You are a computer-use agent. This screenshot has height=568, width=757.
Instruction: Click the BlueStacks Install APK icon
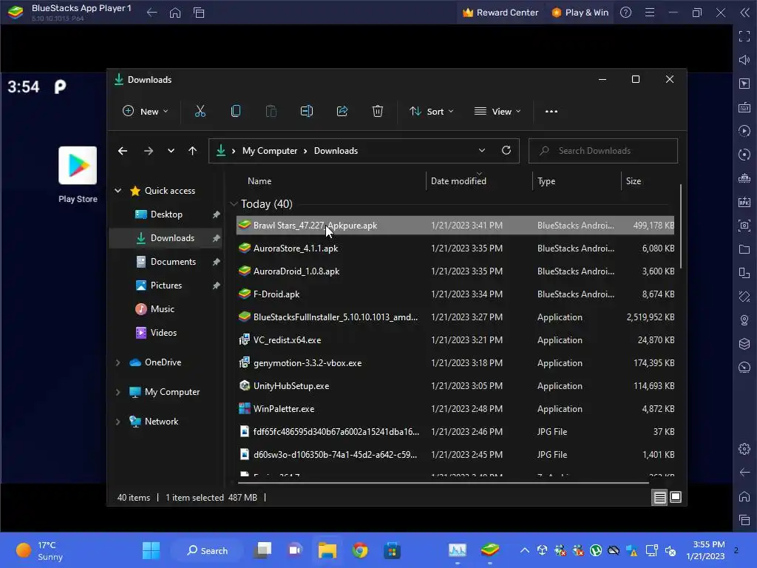744,202
